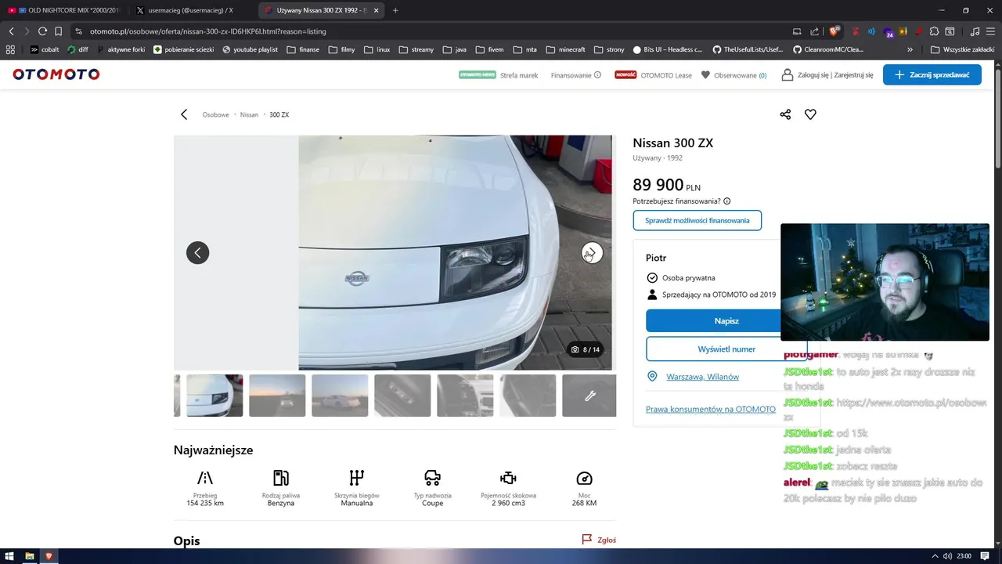Click the fuel pump Rodzaj paliwa icon
The width and height of the screenshot is (1002, 564).
[281, 478]
